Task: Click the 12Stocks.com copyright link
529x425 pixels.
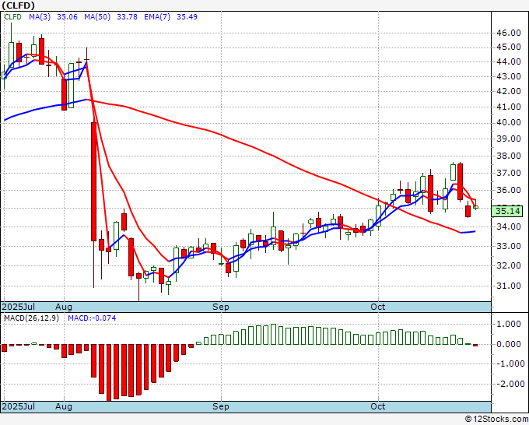Action: tap(496, 420)
